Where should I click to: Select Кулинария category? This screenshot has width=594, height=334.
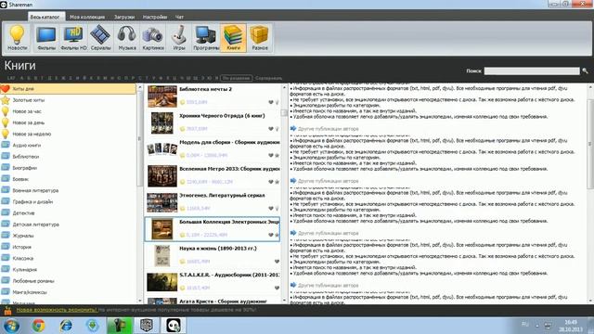point(25,270)
